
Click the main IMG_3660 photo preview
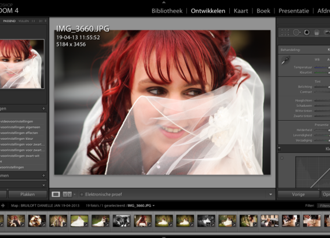[x=162, y=102]
